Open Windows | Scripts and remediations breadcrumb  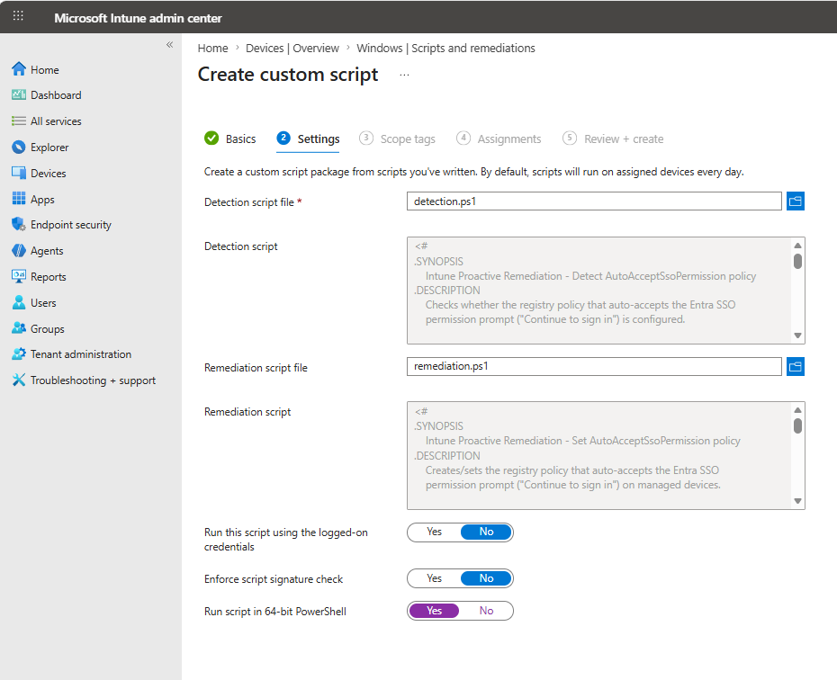(445, 48)
